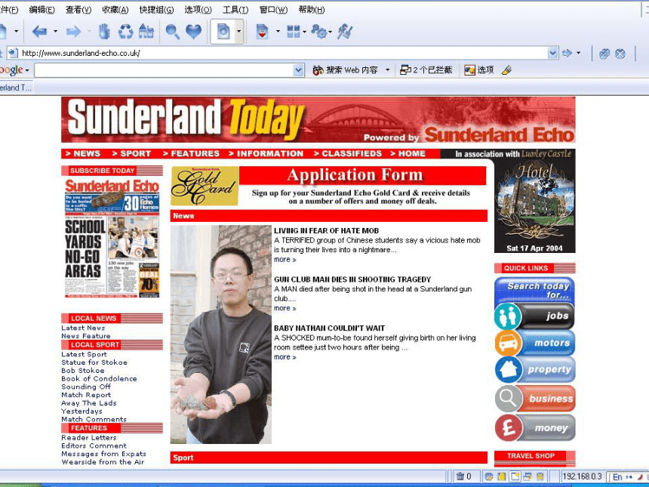
Task: Read more on Baby Nathan story
Action: pos(285,357)
